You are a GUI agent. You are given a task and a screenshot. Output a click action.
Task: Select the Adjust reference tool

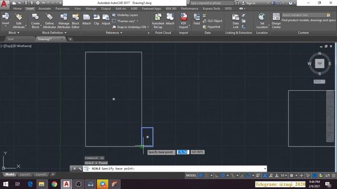coord(106,19)
